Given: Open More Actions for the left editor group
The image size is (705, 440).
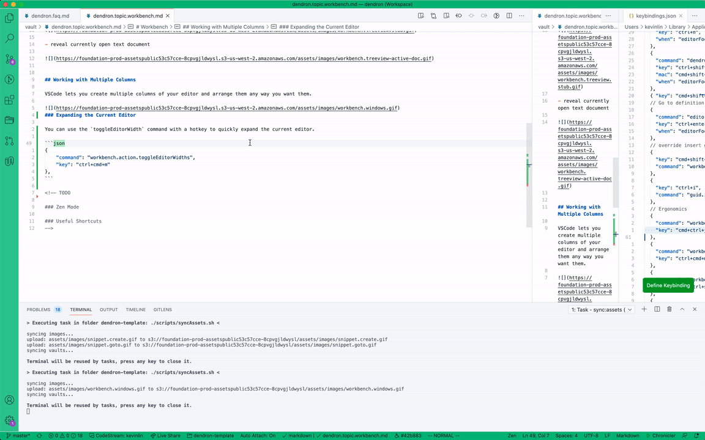Looking at the screenshot, I should pos(521,16).
